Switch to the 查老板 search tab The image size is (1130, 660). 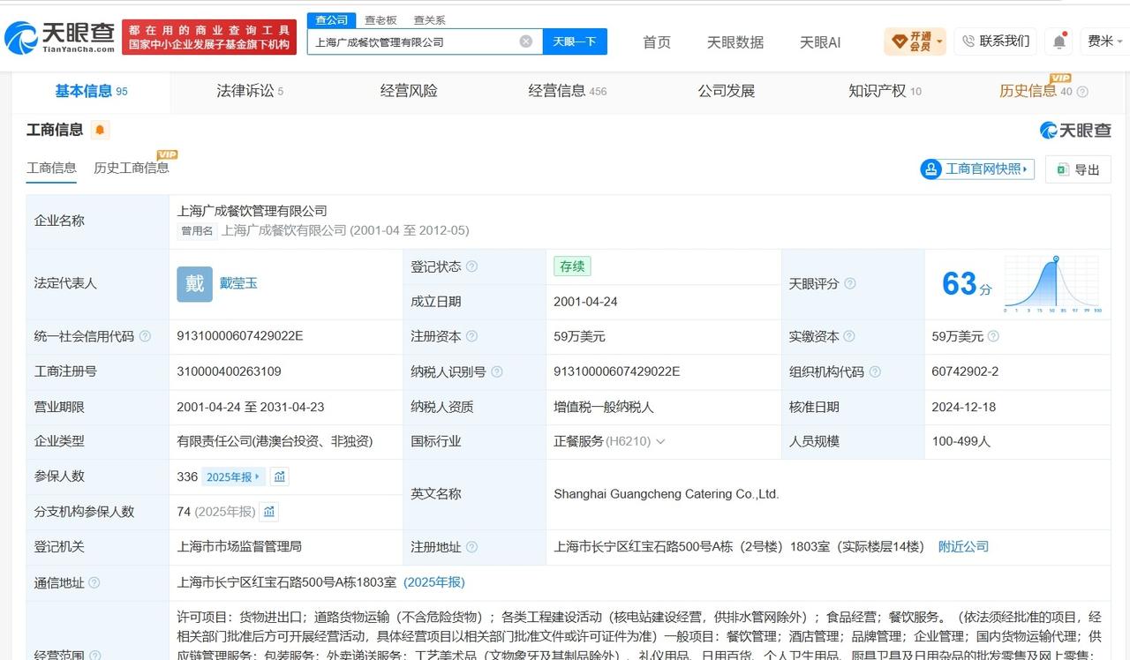coord(380,19)
